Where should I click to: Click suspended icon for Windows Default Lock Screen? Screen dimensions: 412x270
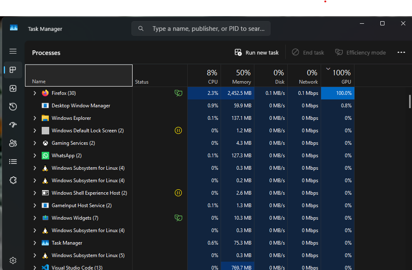pos(178,130)
